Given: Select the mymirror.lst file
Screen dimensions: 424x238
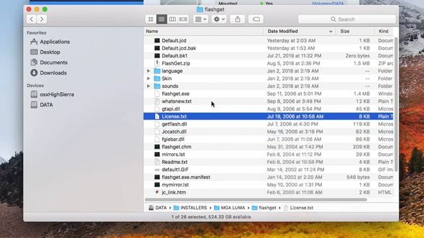Looking at the screenshot, I should [x=175, y=184].
